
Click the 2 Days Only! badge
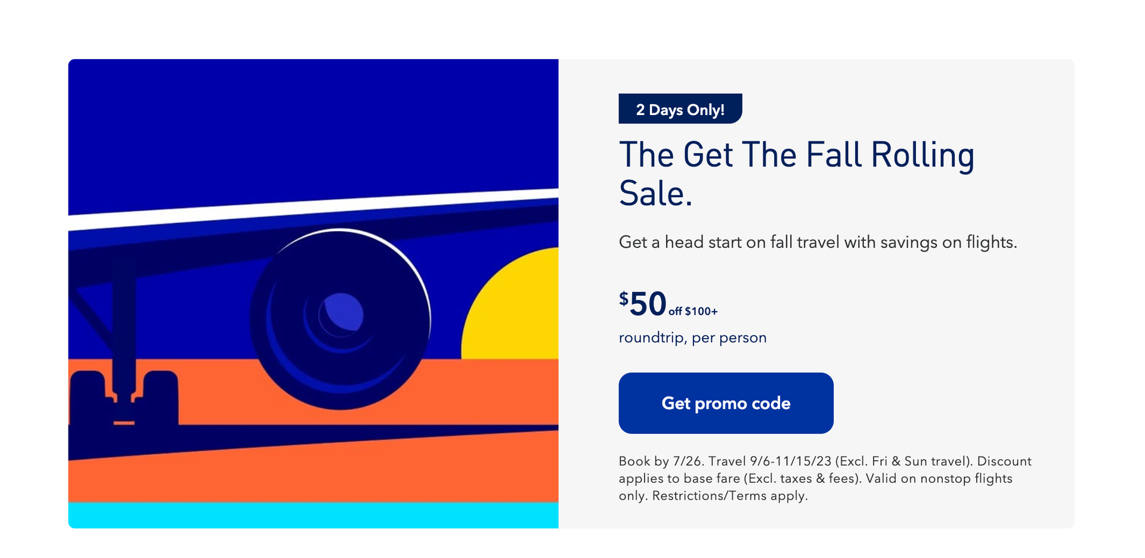(x=680, y=109)
